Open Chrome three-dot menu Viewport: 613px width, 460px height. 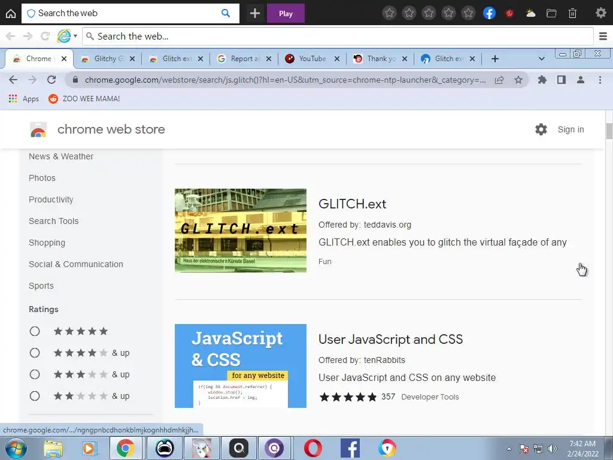[x=600, y=80]
